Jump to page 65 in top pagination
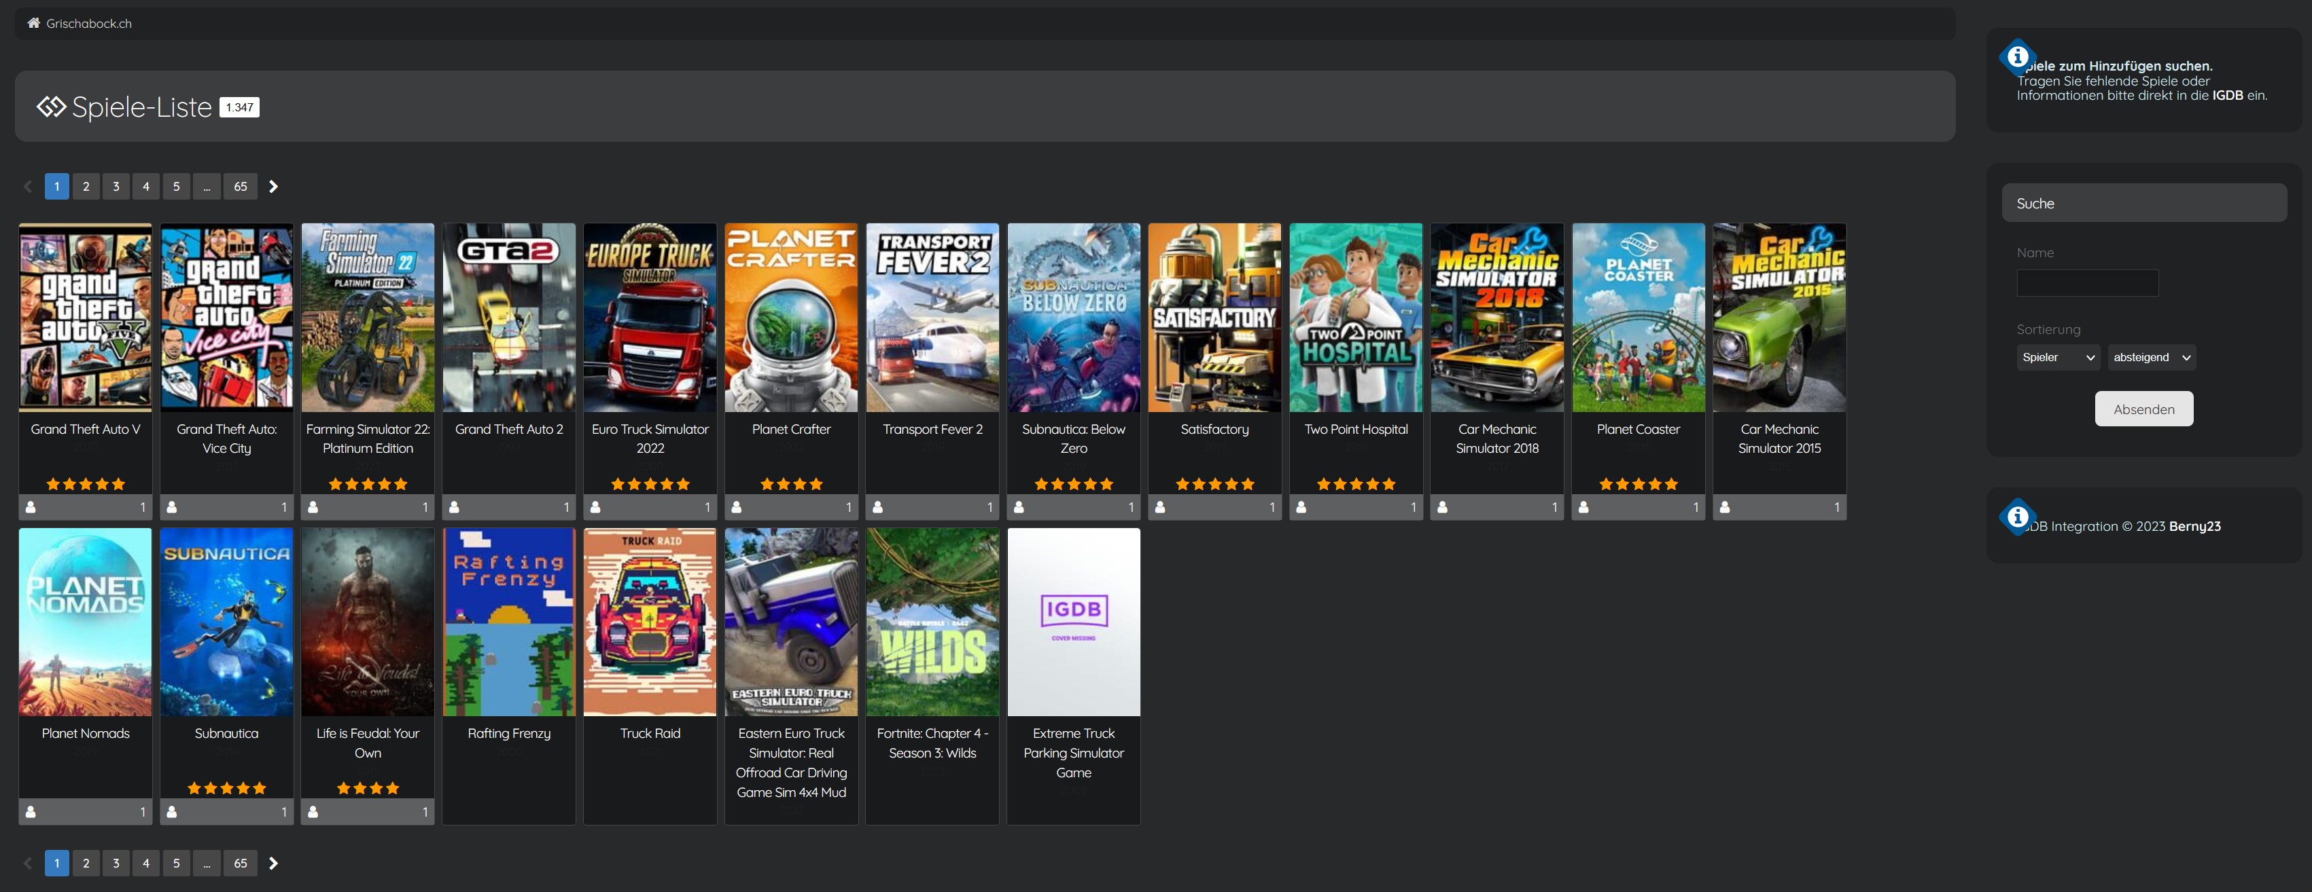2312x892 pixels. tap(241, 187)
